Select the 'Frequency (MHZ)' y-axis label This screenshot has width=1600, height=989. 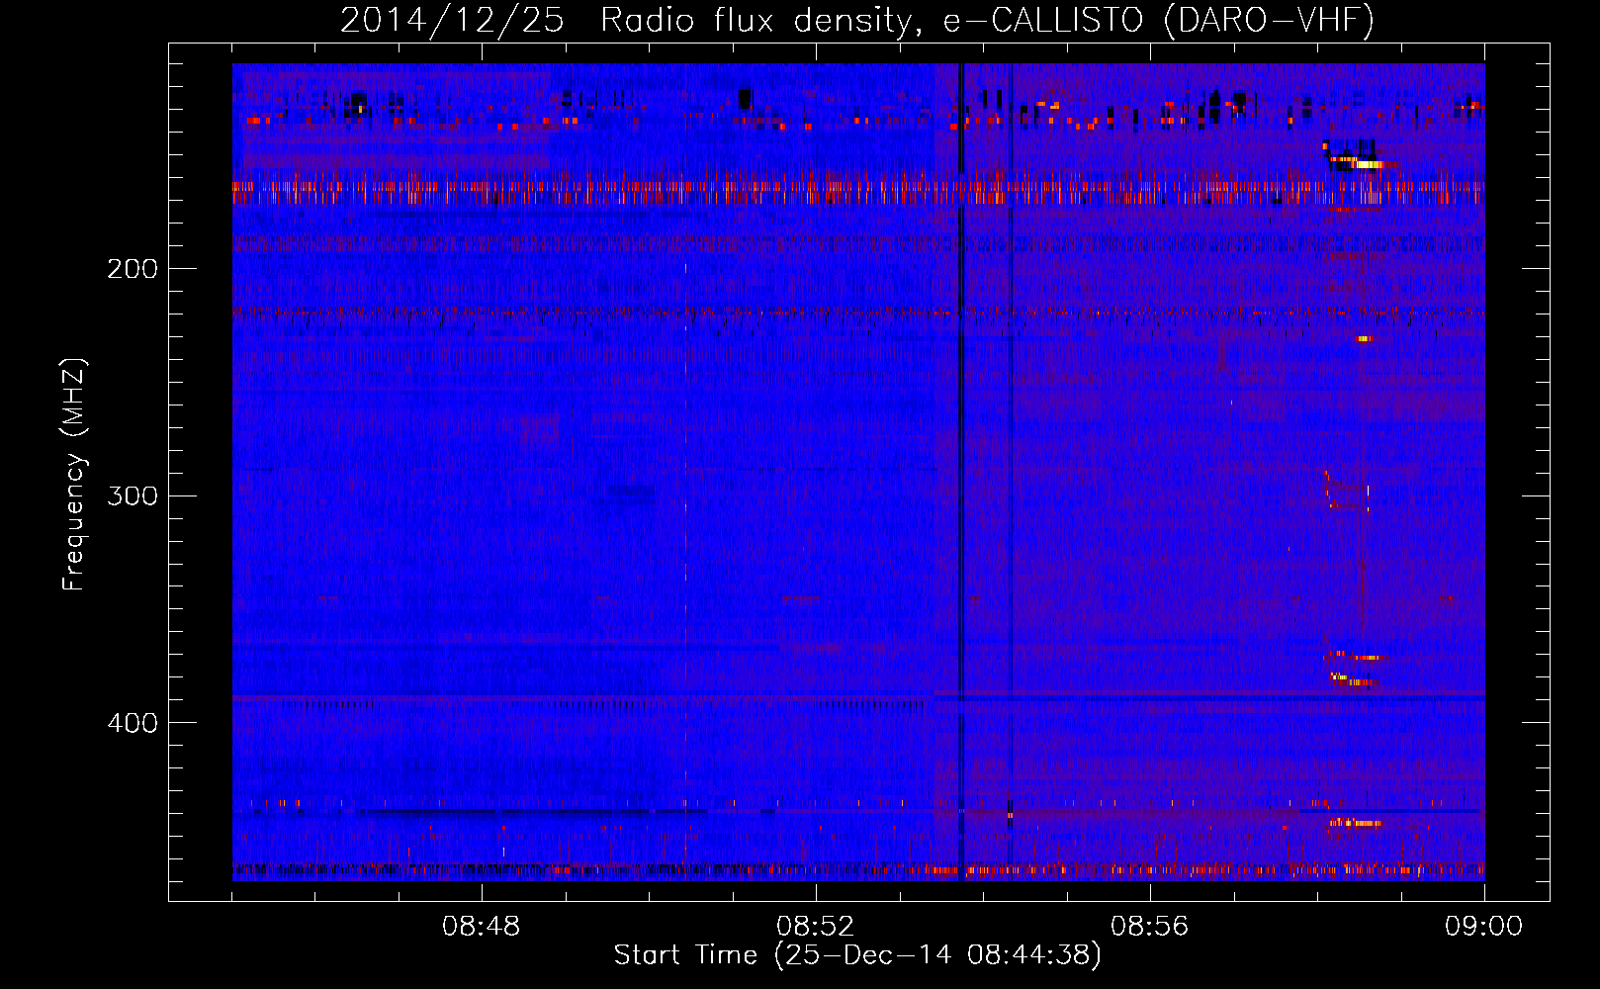74,474
